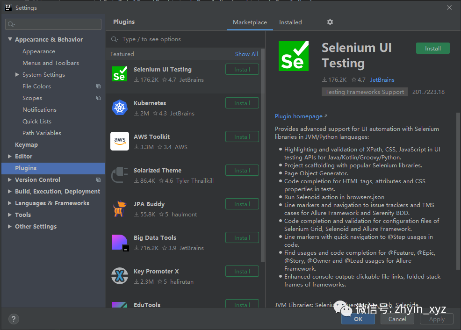Select Keymap in settings tree

[27, 145]
